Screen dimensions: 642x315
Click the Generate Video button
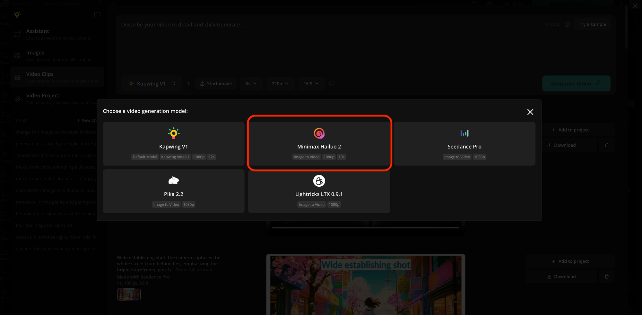pyautogui.click(x=576, y=84)
